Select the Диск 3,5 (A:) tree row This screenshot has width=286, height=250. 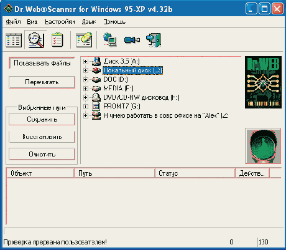pyautogui.click(x=121, y=61)
